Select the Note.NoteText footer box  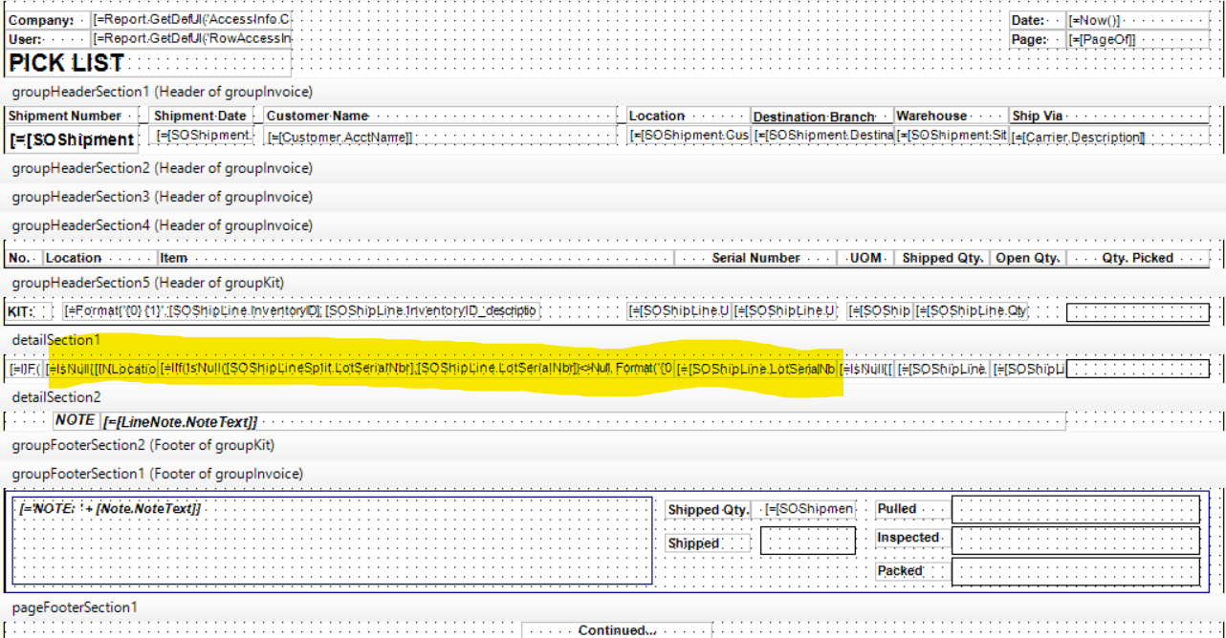click(x=333, y=541)
